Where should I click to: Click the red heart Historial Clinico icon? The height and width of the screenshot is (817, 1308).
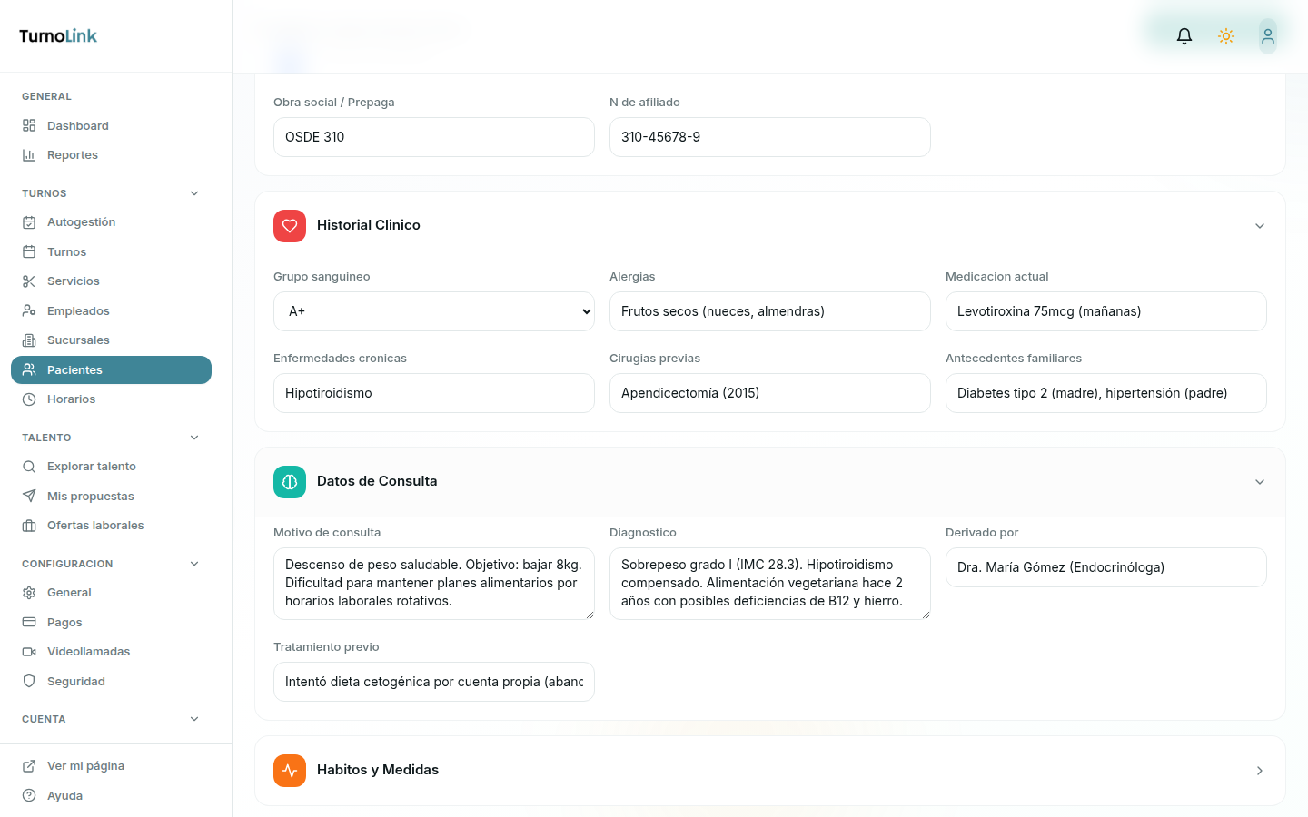(290, 226)
